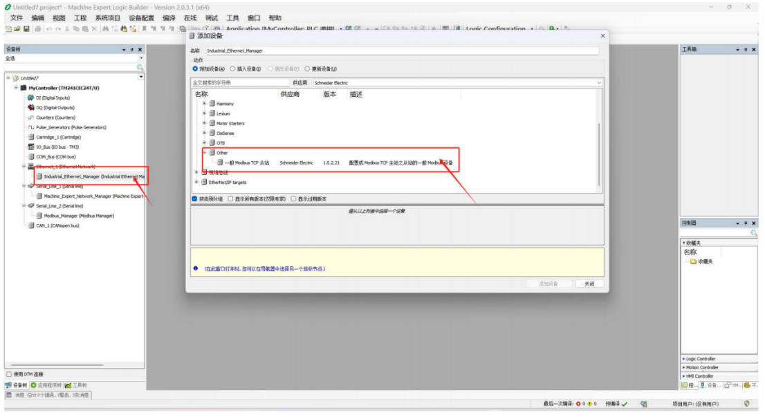765x417 pixels.
Task: Collapse the Serial_Line_2 tree node
Action: (24, 206)
